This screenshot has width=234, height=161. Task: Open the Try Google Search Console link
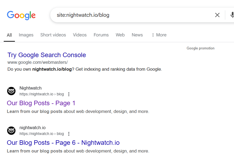click(x=47, y=55)
